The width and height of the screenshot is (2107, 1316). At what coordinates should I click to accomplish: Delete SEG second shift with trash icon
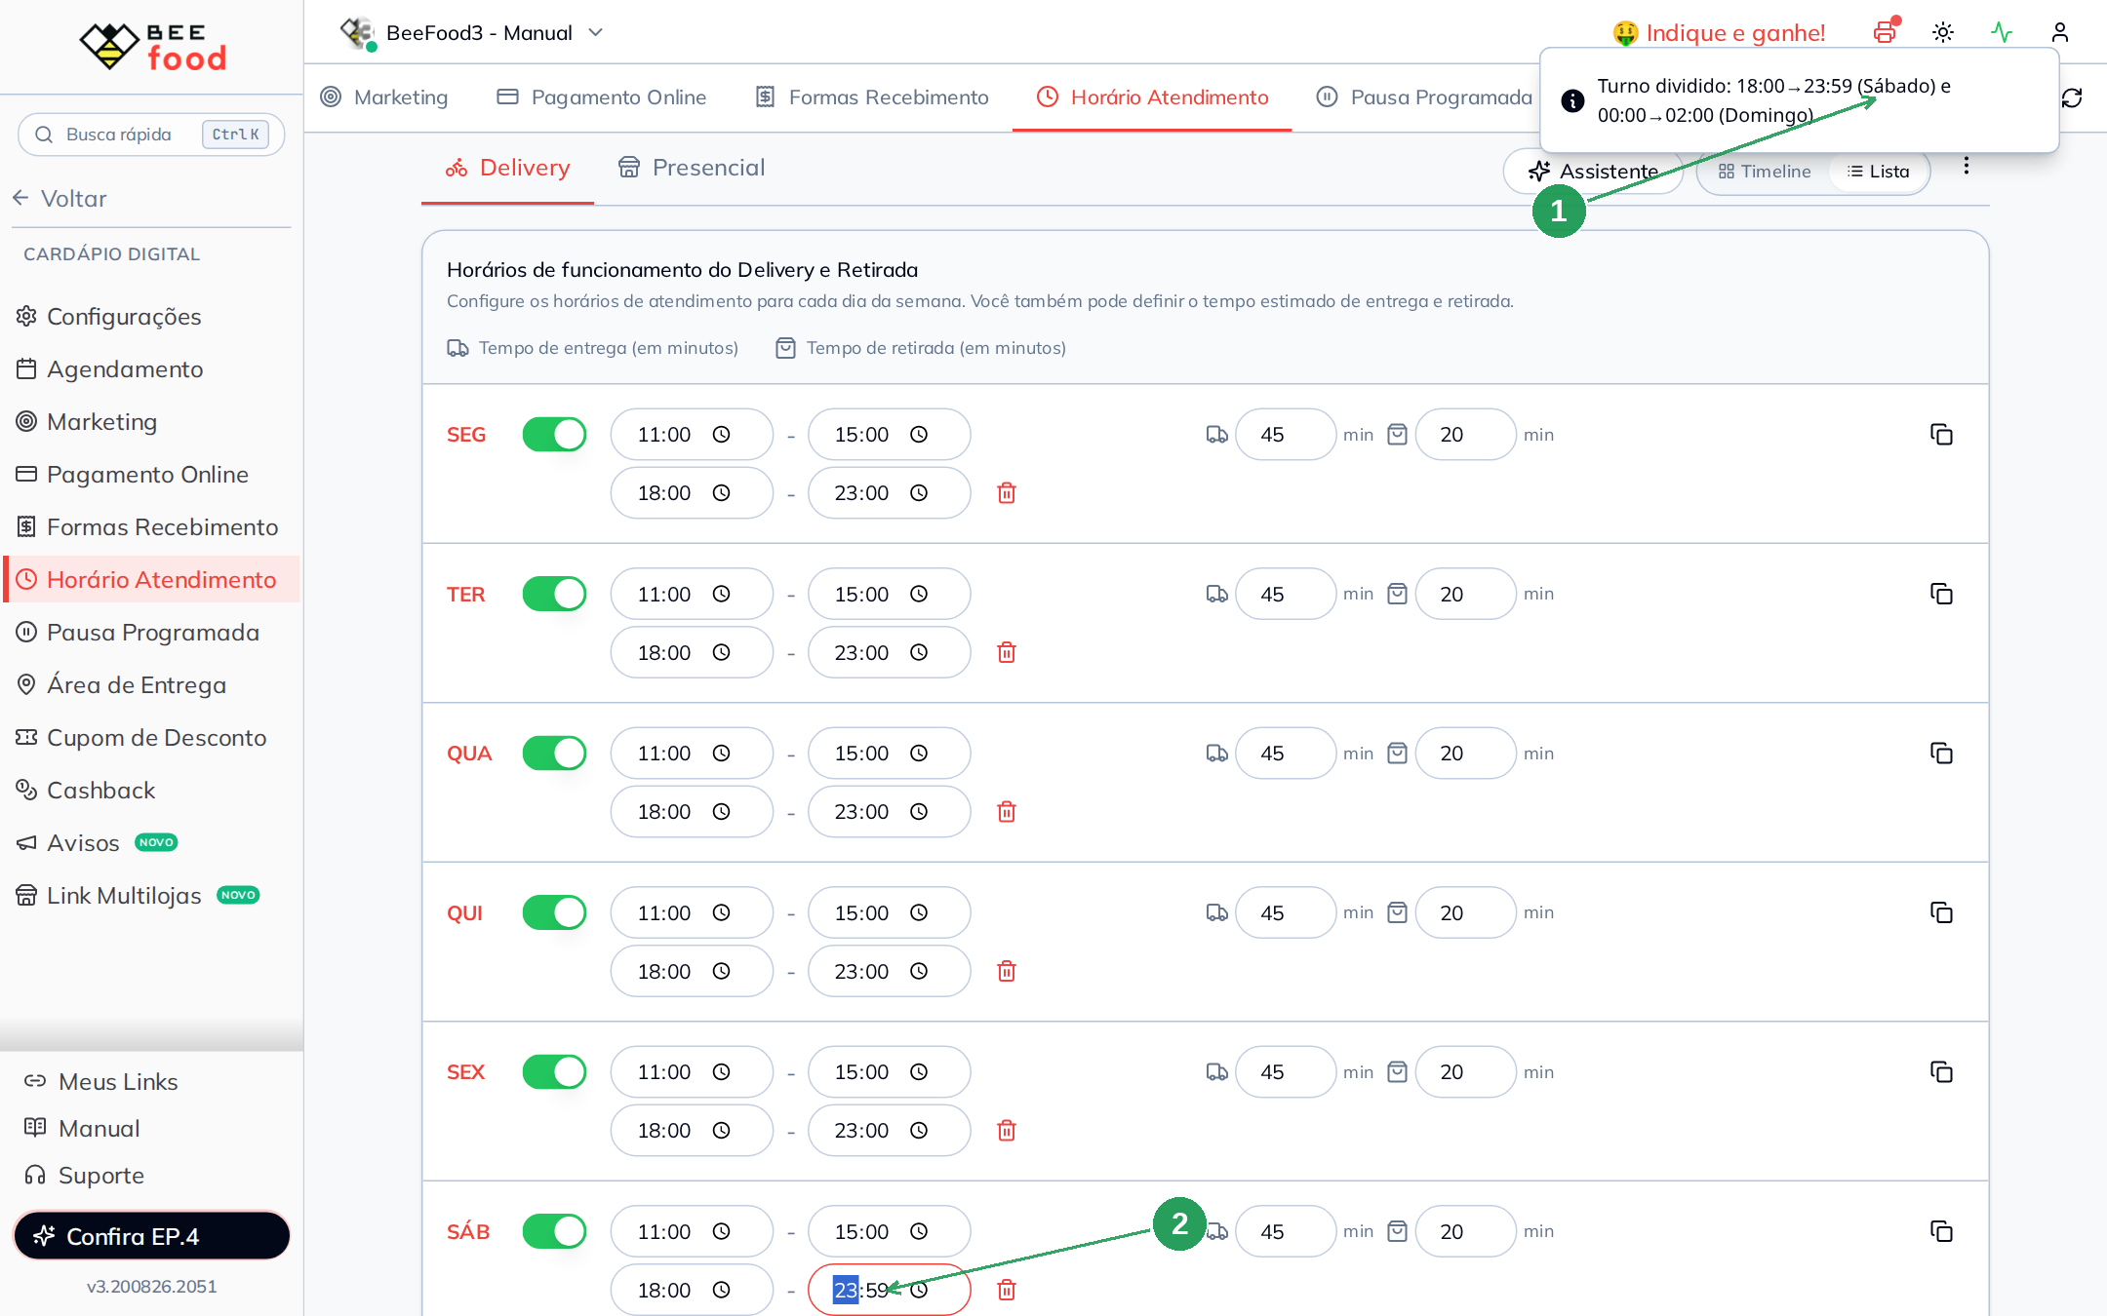(1007, 493)
